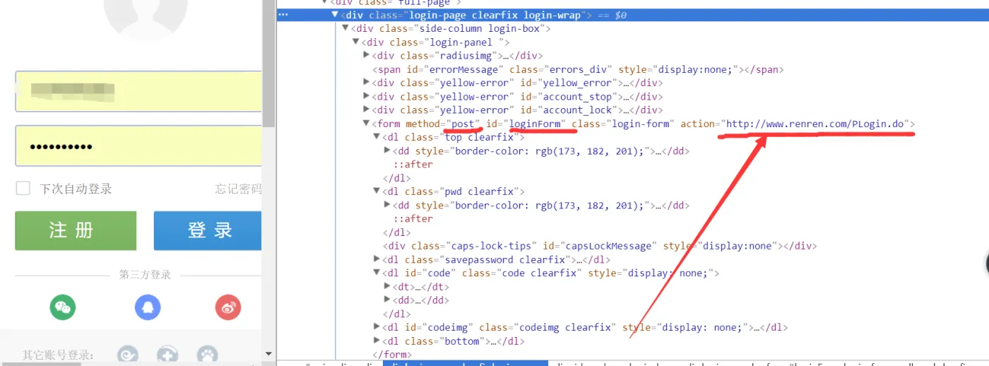Click the red Weibo login icon
This screenshot has height=366, width=989.
(x=228, y=307)
